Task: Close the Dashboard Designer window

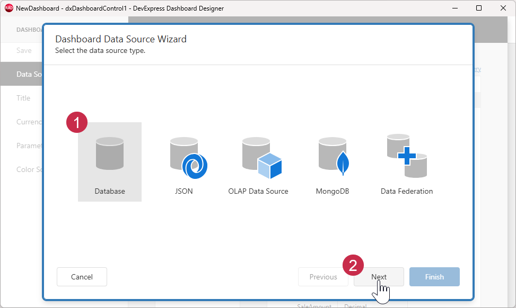Action: pyautogui.click(x=503, y=8)
